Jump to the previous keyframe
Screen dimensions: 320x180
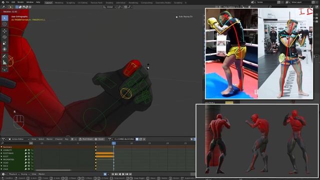click(116, 174)
